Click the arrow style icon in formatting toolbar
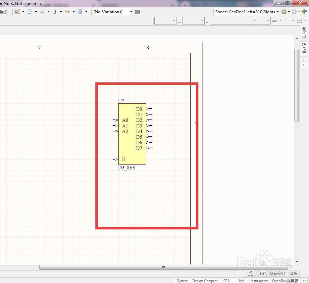309x283 pixels. (299, 21)
